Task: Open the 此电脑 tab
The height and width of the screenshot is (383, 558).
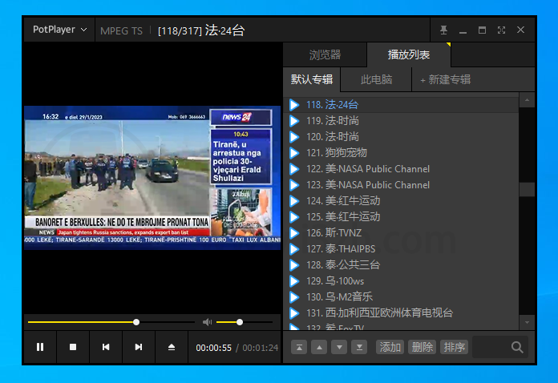Action: point(376,79)
